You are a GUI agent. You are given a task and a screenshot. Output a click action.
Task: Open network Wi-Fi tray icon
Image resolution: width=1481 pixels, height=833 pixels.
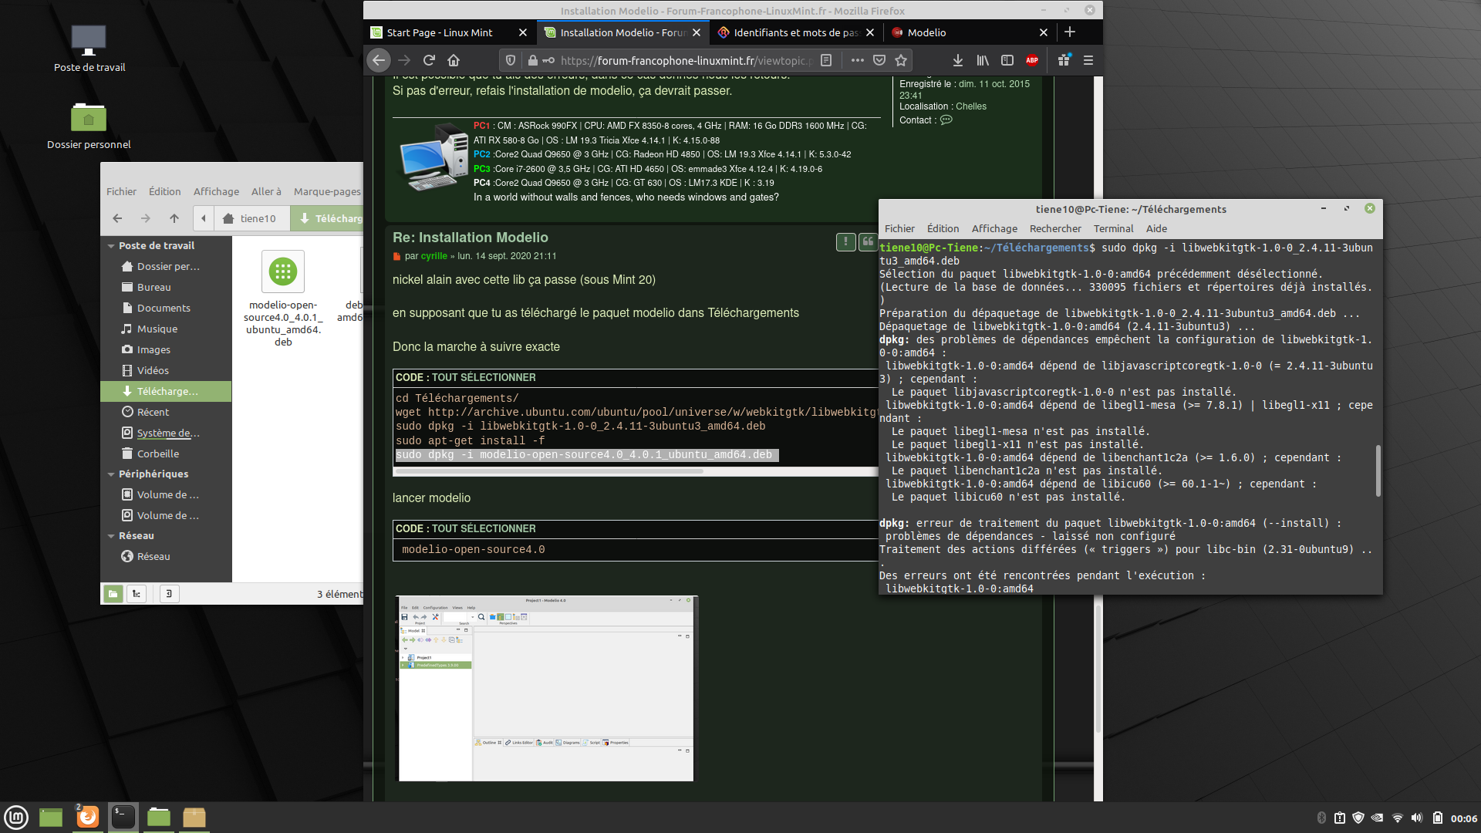[1397, 818]
